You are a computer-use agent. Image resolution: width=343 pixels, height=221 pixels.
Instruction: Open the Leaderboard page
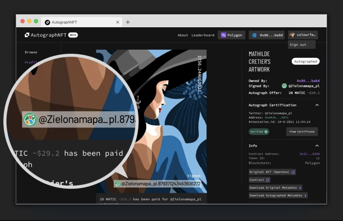click(x=203, y=35)
